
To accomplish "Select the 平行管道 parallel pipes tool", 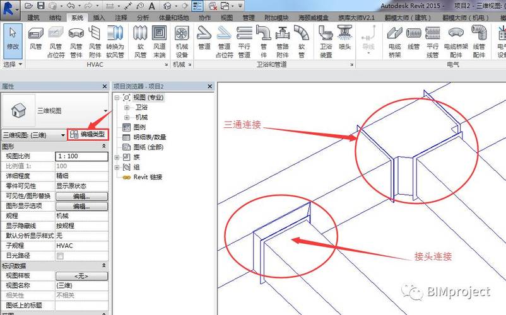I will coord(244,42).
